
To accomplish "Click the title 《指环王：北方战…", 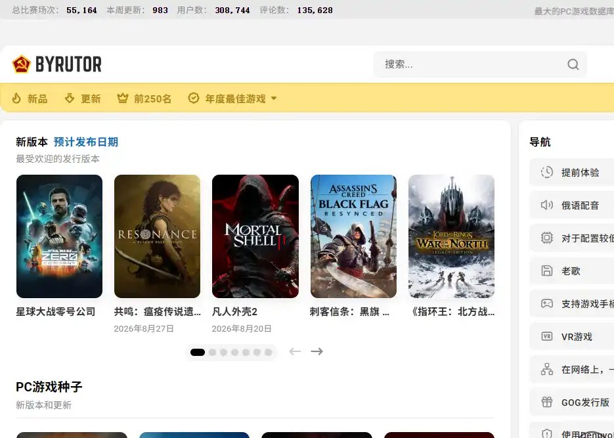I will coord(452,311).
